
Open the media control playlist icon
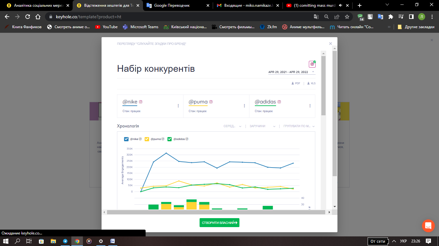[x=401, y=17]
